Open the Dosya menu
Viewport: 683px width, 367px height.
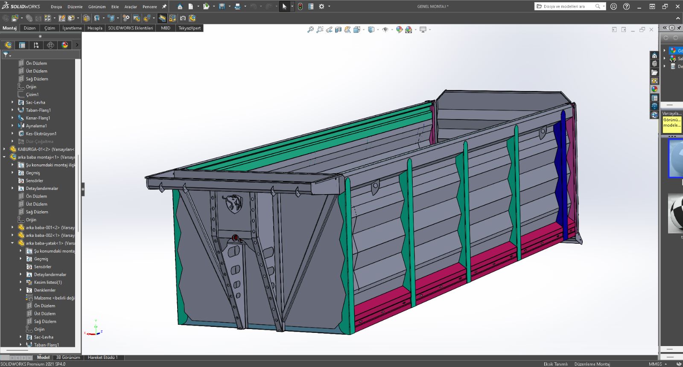pyautogui.click(x=56, y=7)
